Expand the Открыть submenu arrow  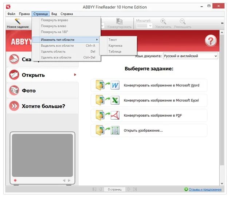75,75
